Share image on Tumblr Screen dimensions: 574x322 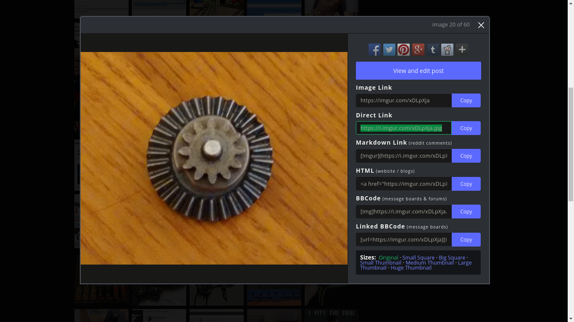[433, 50]
